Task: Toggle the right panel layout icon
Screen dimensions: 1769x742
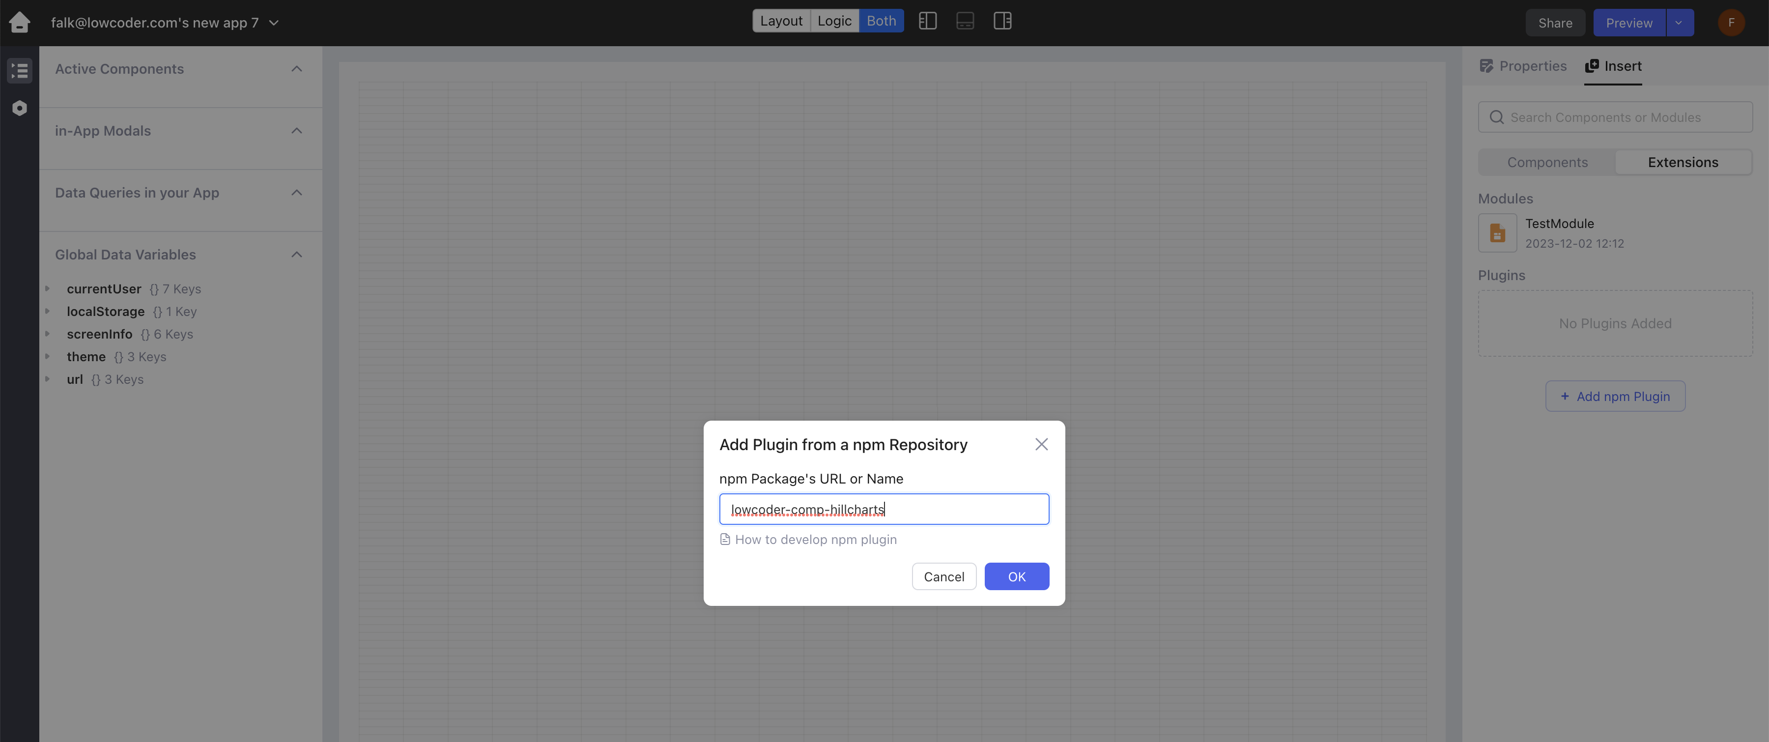Action: [x=1002, y=21]
